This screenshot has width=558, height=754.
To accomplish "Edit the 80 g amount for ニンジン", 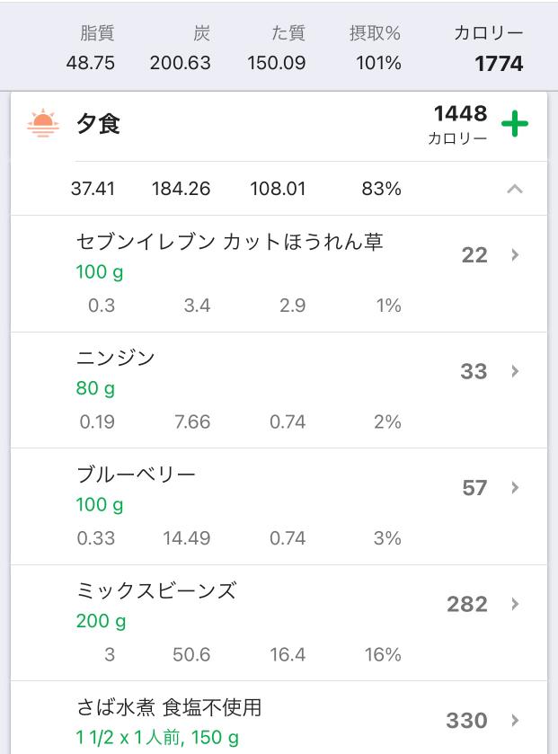I will point(95,388).
